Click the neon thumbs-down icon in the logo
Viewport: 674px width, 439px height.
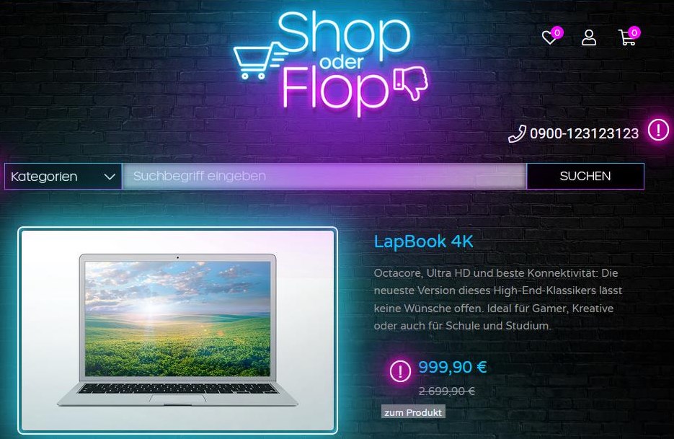click(411, 83)
